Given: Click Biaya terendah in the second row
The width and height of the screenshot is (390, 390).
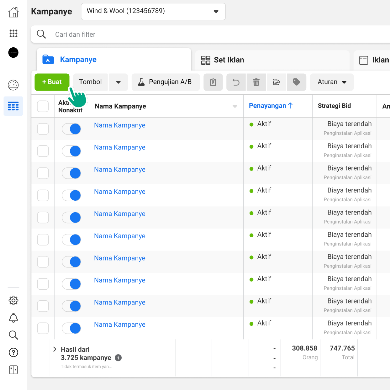Looking at the screenshot, I should click(x=350, y=146).
